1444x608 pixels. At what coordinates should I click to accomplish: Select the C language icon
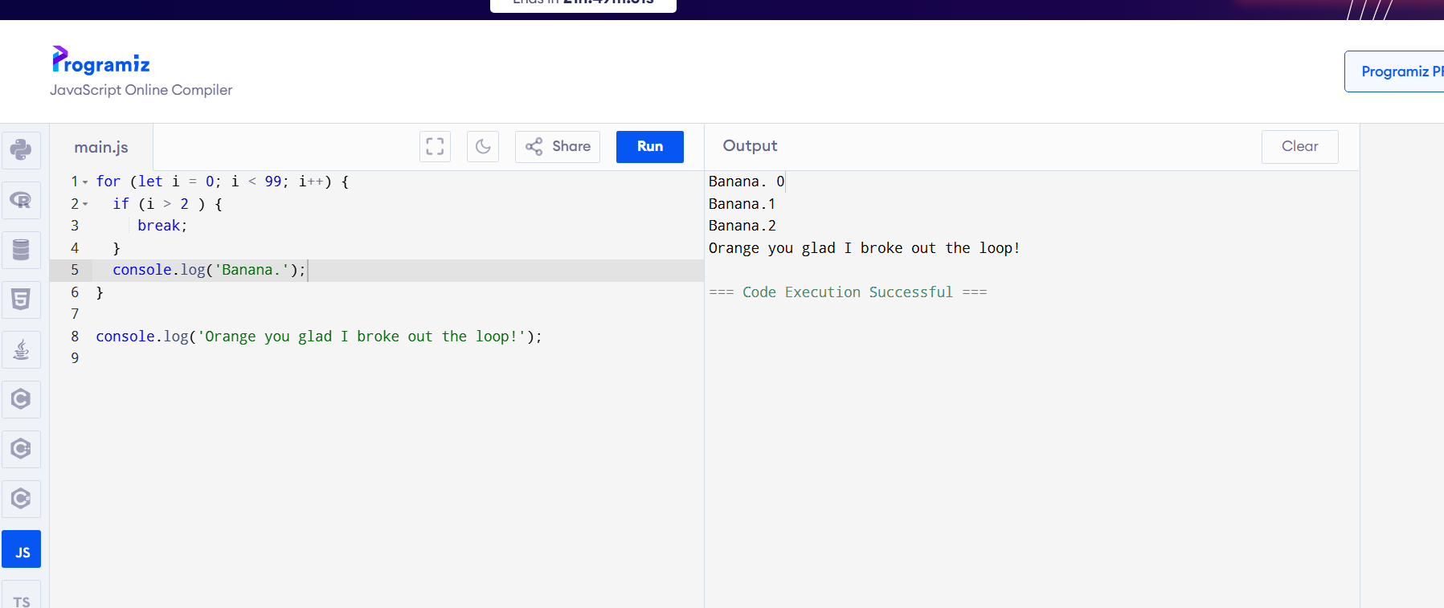coord(21,399)
